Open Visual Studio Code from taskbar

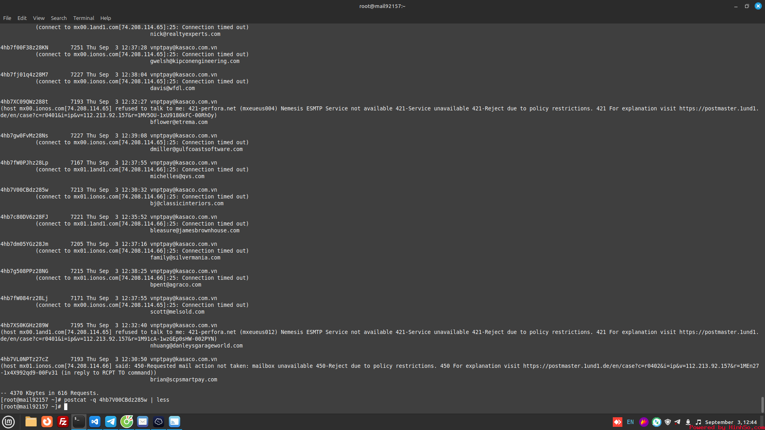pyautogui.click(x=95, y=422)
